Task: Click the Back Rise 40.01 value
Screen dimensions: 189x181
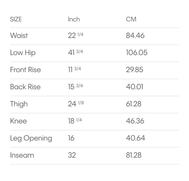Action: (135, 87)
